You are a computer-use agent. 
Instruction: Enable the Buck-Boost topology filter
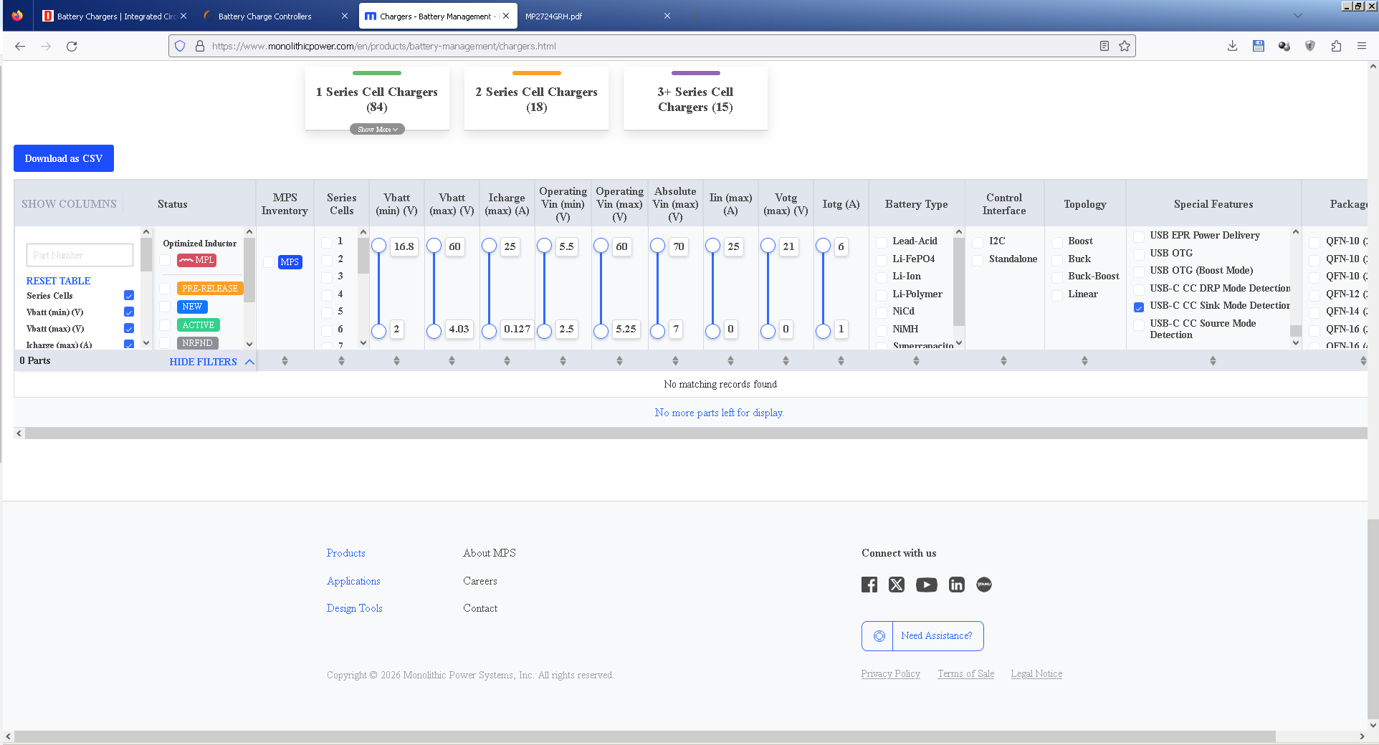1057,277
